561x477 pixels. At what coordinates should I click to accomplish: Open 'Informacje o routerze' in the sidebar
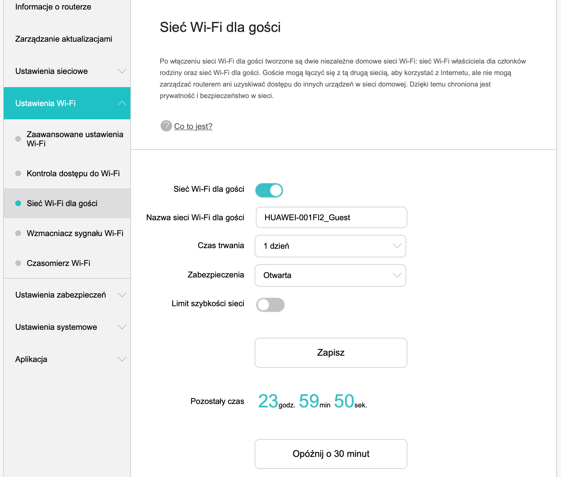click(53, 7)
